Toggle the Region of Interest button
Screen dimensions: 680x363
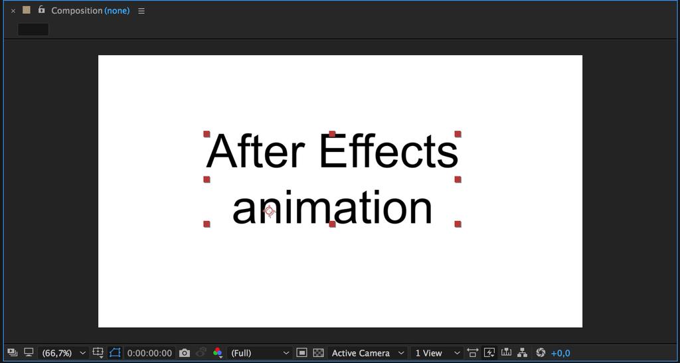click(x=302, y=353)
